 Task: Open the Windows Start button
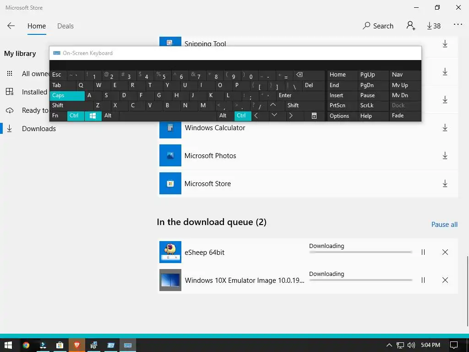pyautogui.click(x=8, y=345)
